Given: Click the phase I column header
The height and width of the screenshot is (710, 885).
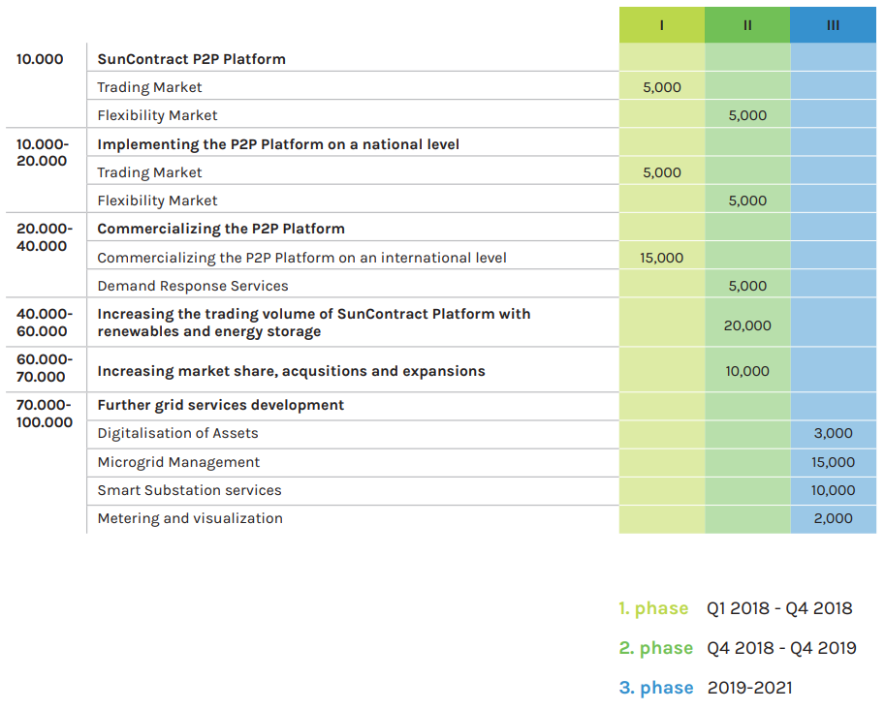Looking at the screenshot, I should tap(661, 25).
